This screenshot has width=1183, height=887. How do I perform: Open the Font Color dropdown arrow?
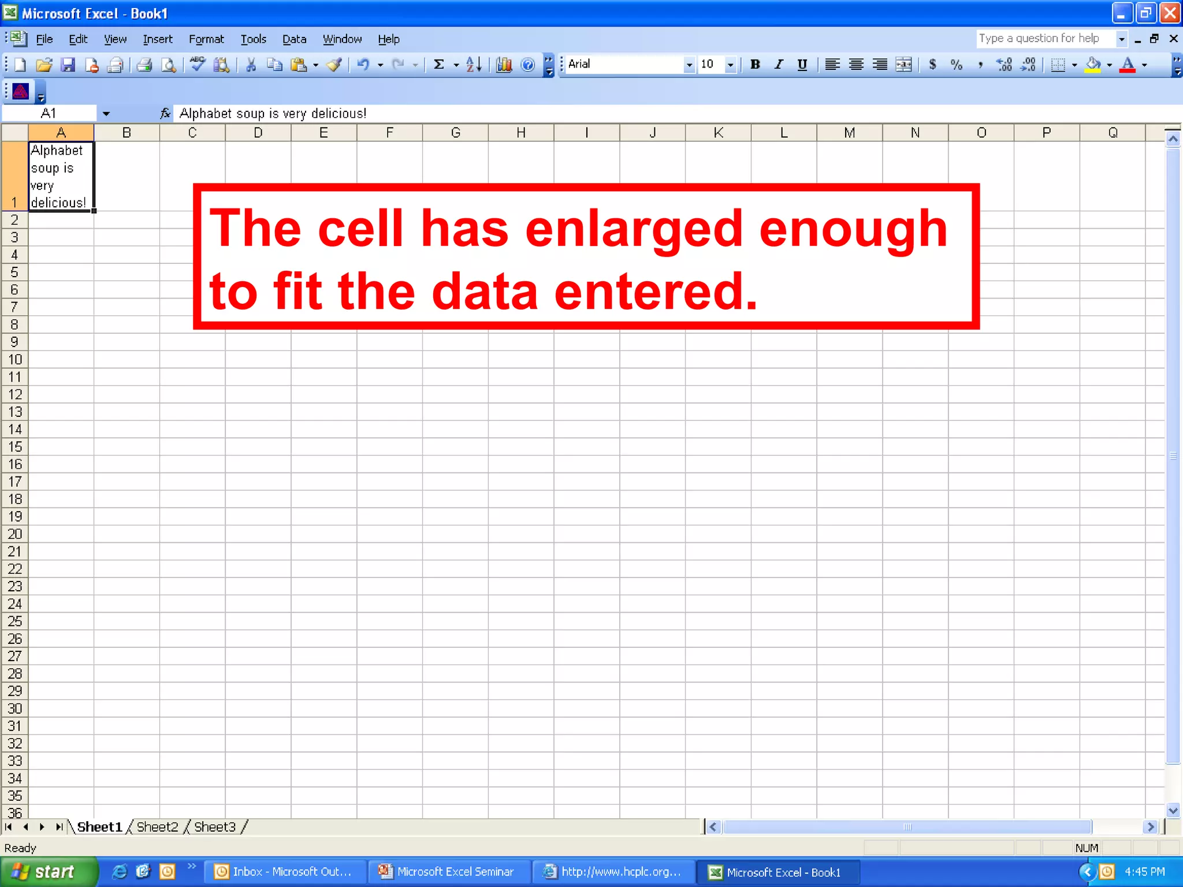pyautogui.click(x=1144, y=65)
